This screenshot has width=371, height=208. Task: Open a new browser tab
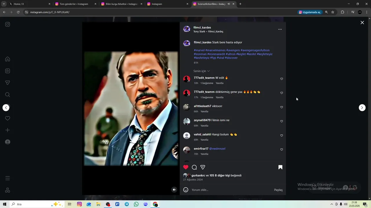point(240,4)
